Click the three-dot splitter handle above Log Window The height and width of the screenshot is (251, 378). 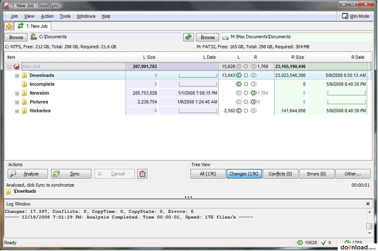(x=188, y=197)
